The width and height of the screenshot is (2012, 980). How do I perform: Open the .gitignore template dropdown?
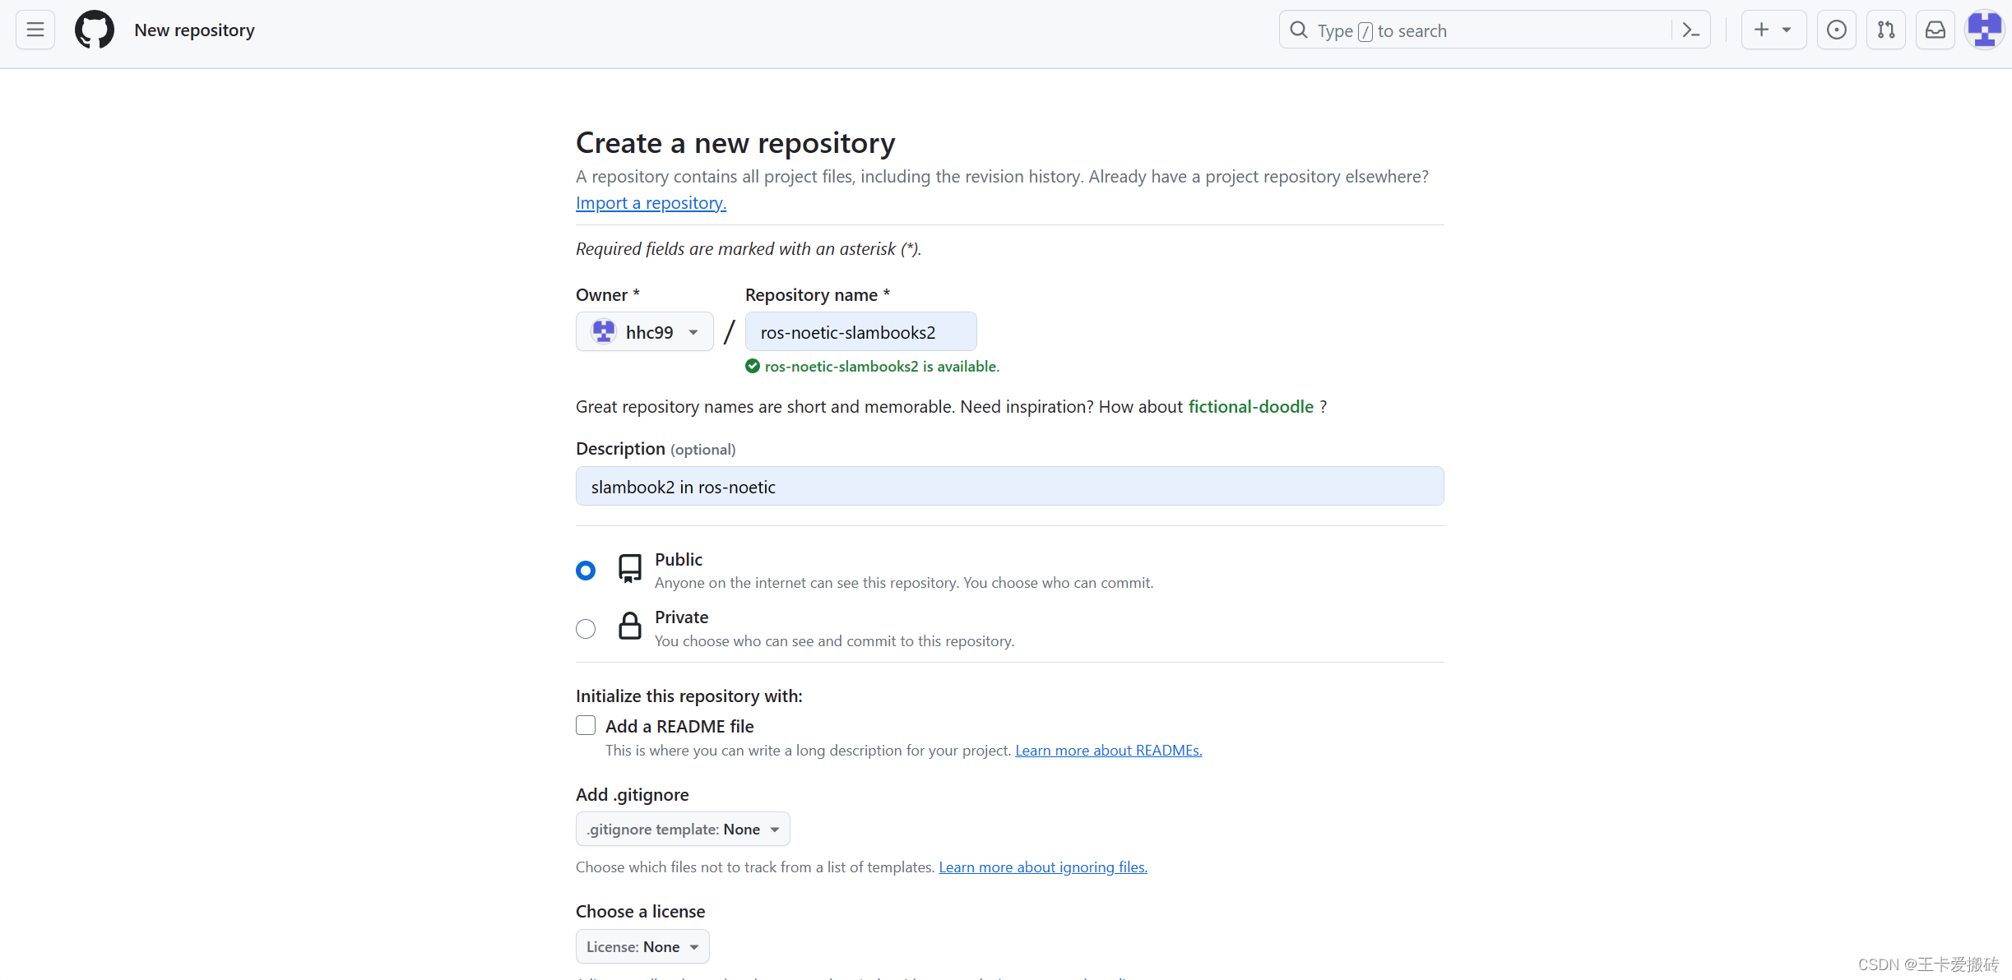coord(682,829)
